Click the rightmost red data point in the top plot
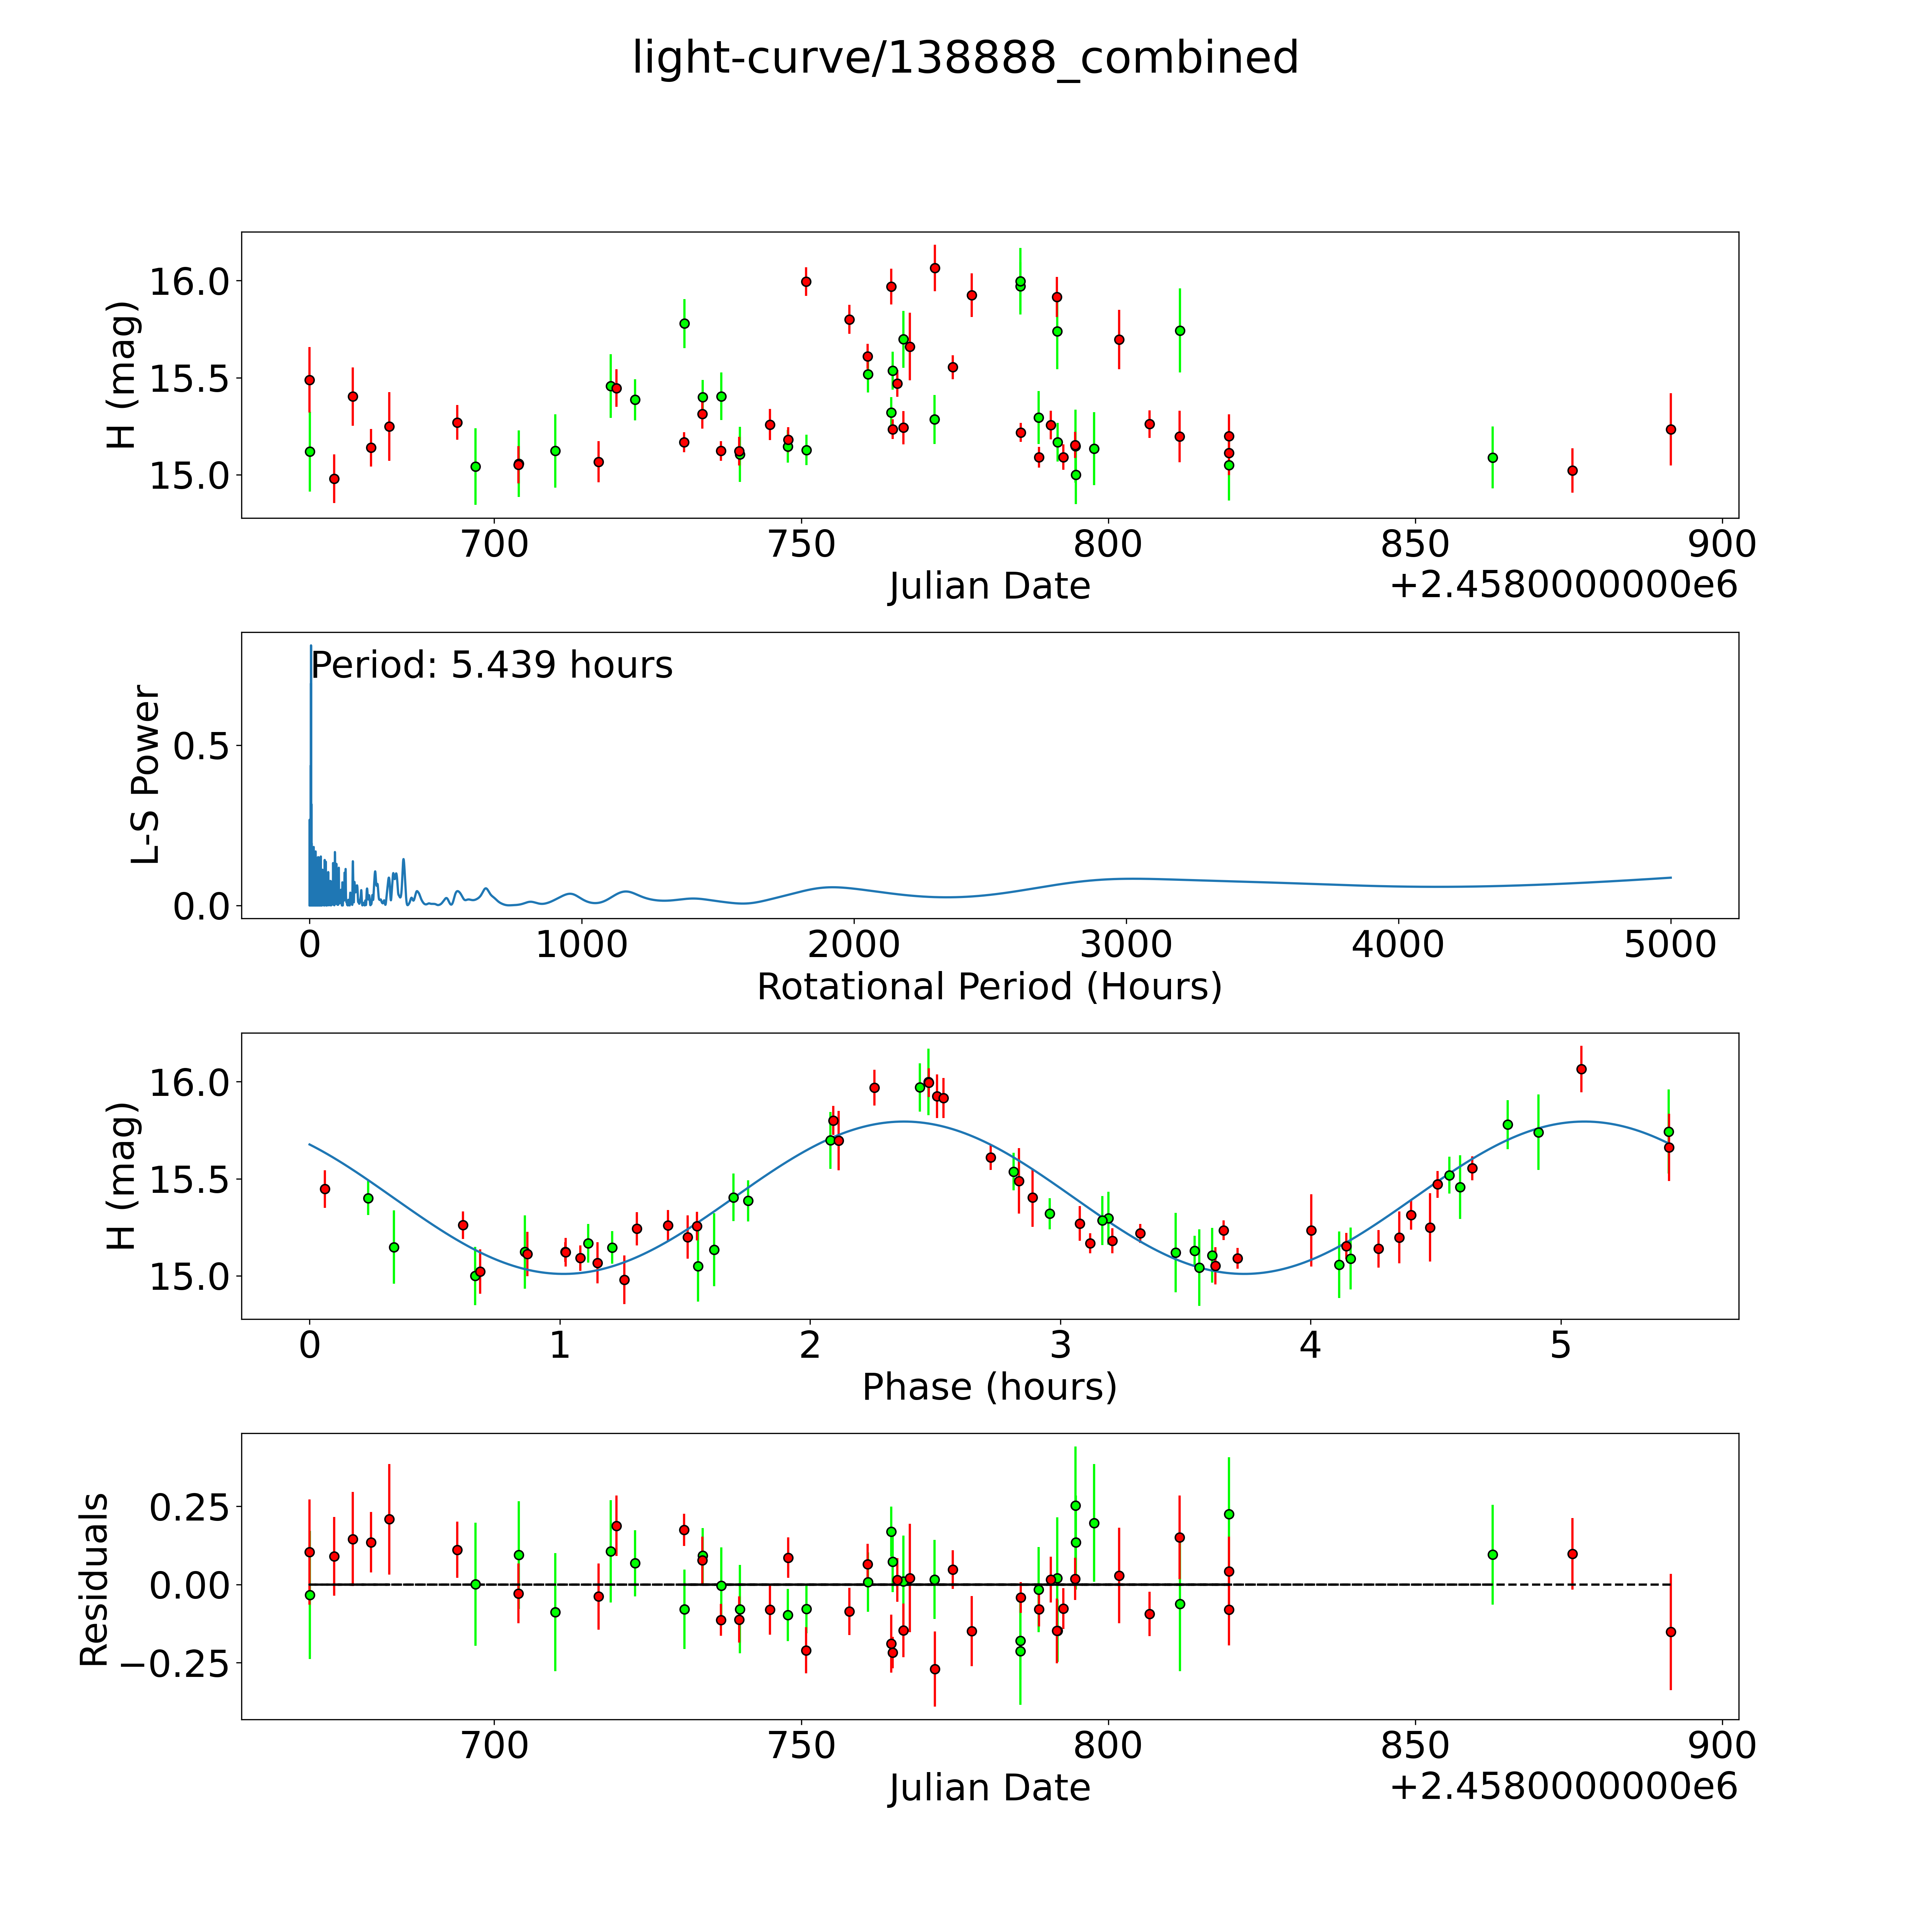The height and width of the screenshot is (1932, 1932). tap(1670, 429)
